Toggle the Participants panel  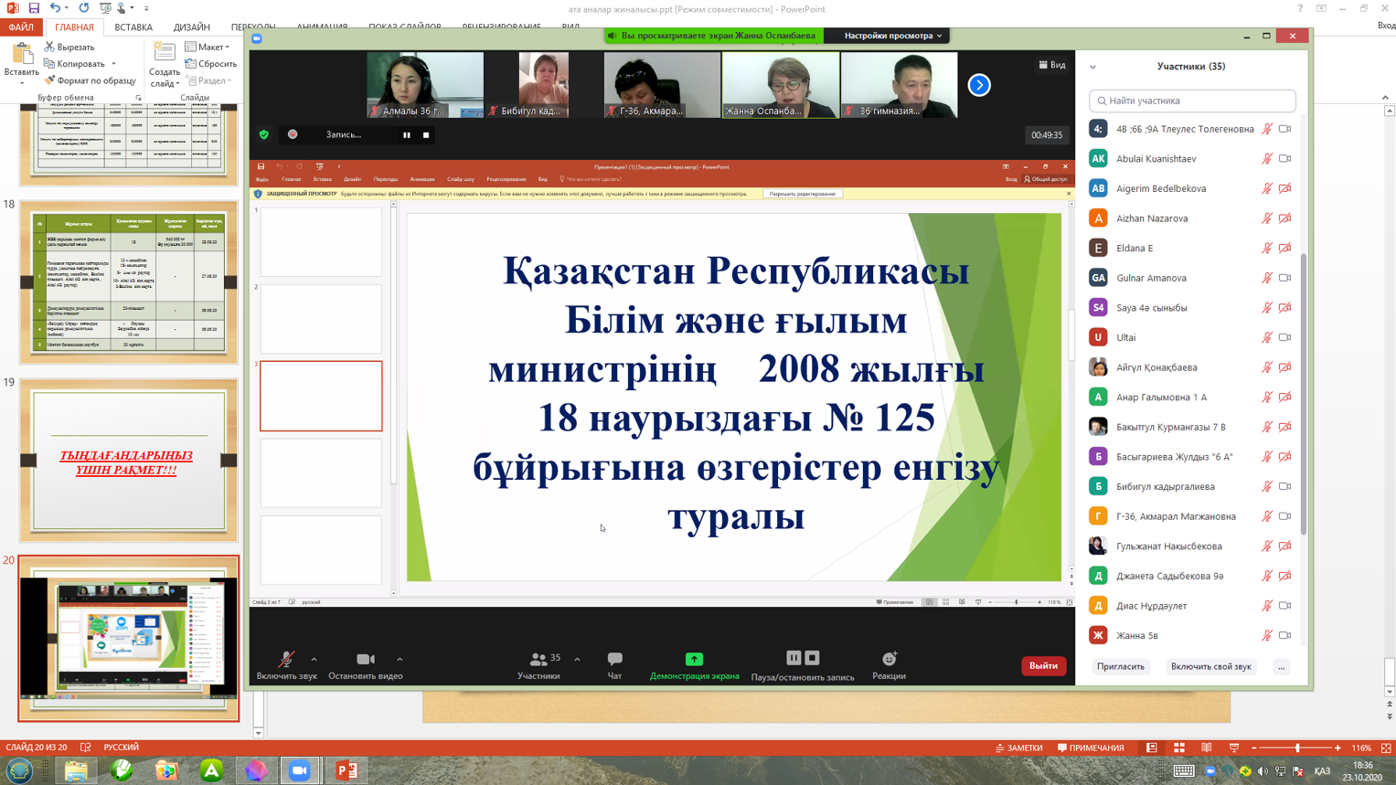[x=538, y=664]
